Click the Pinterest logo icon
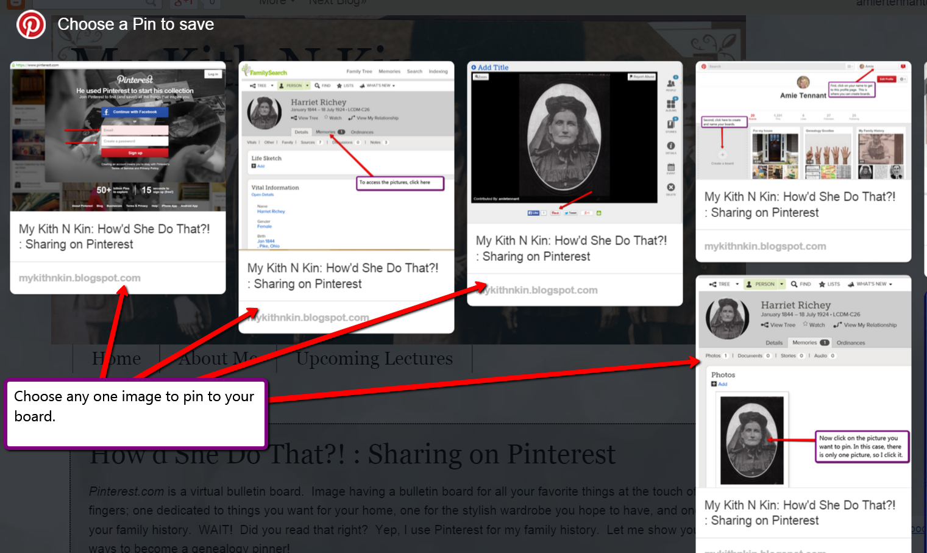This screenshot has width=927, height=553. 31,25
